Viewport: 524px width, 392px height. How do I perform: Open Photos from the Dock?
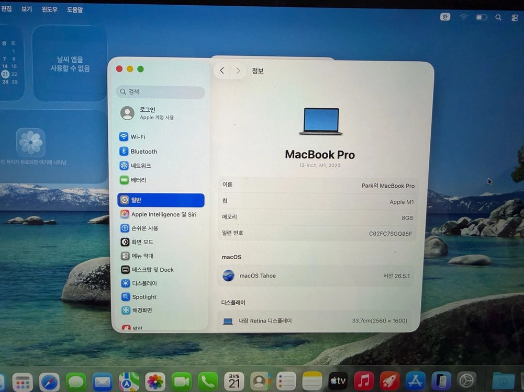tap(155, 382)
